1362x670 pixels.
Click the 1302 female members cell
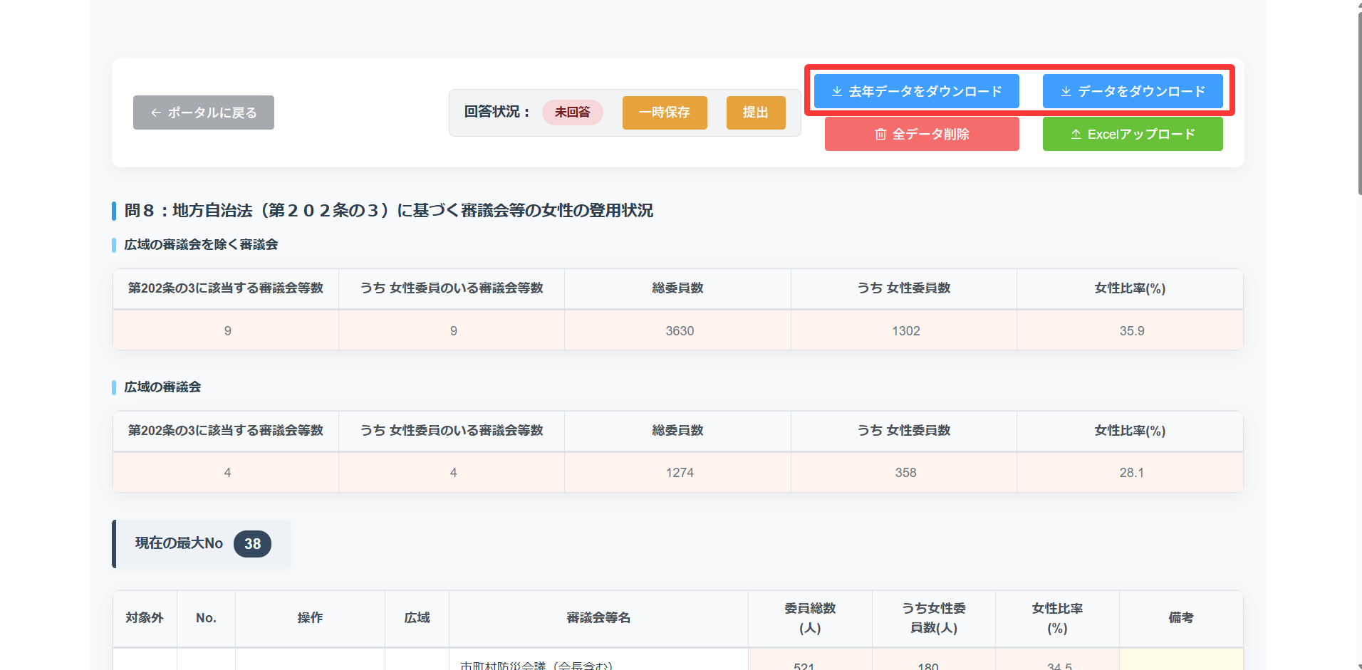[905, 330]
